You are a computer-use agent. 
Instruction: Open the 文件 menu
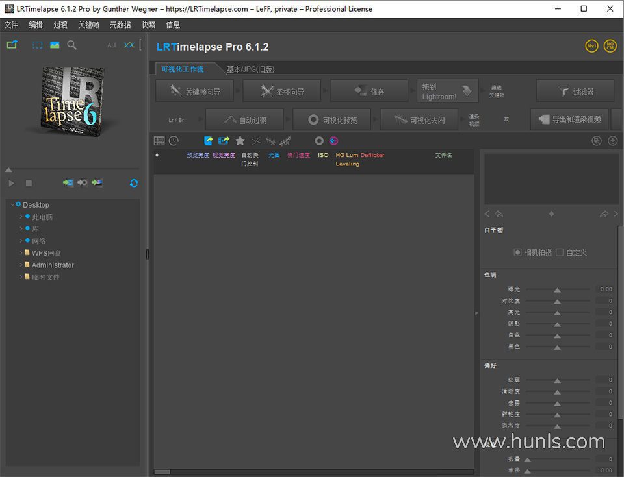(11, 25)
